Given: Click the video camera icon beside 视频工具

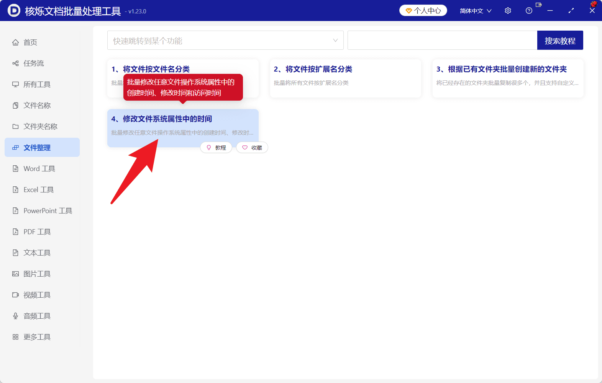Looking at the screenshot, I should click(x=15, y=295).
